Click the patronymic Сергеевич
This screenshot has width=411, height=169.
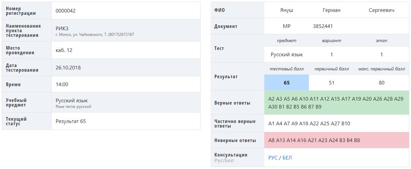[382, 10]
